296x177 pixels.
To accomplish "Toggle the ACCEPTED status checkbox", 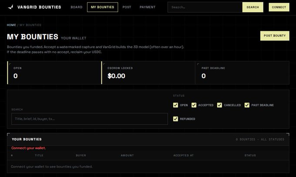I will 194,105.
